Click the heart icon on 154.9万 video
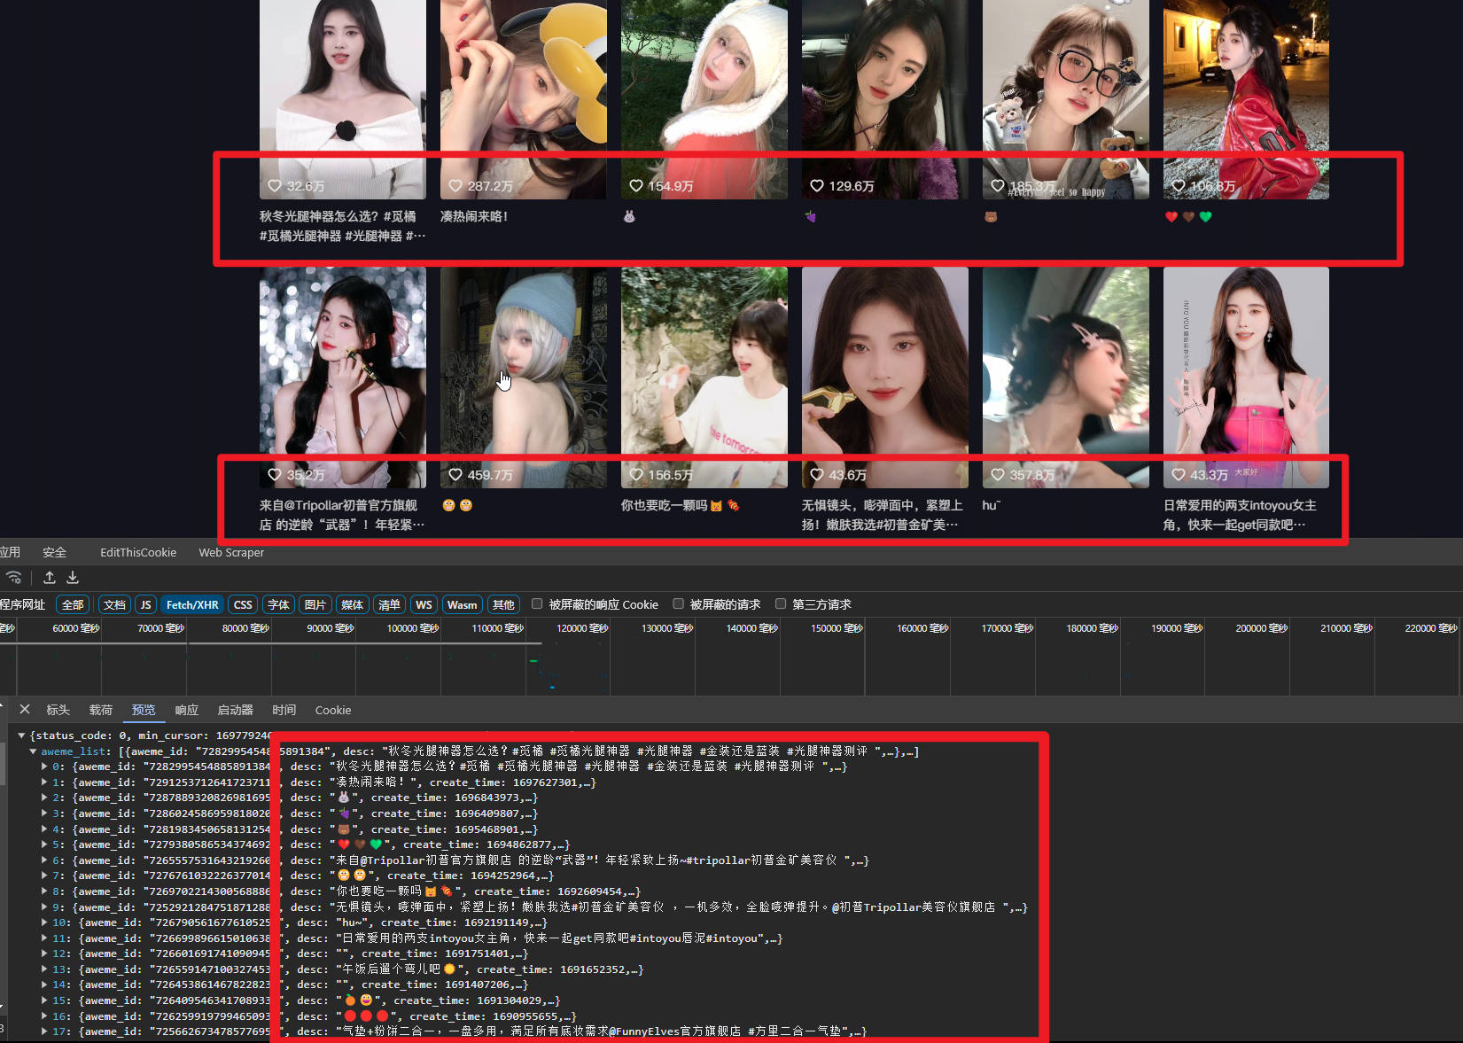 tap(636, 186)
